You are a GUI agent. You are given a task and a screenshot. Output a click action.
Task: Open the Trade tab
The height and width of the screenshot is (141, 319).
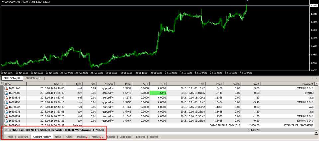(x=10, y=137)
